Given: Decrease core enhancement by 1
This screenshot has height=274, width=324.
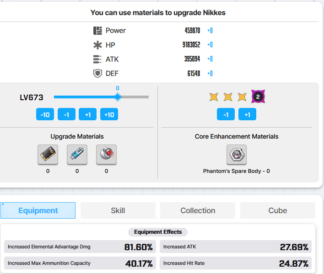Looking at the screenshot, I should pyautogui.click(x=226, y=114).
